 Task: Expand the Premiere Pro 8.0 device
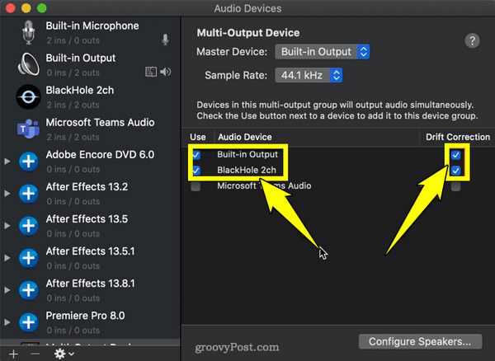(x=7, y=322)
